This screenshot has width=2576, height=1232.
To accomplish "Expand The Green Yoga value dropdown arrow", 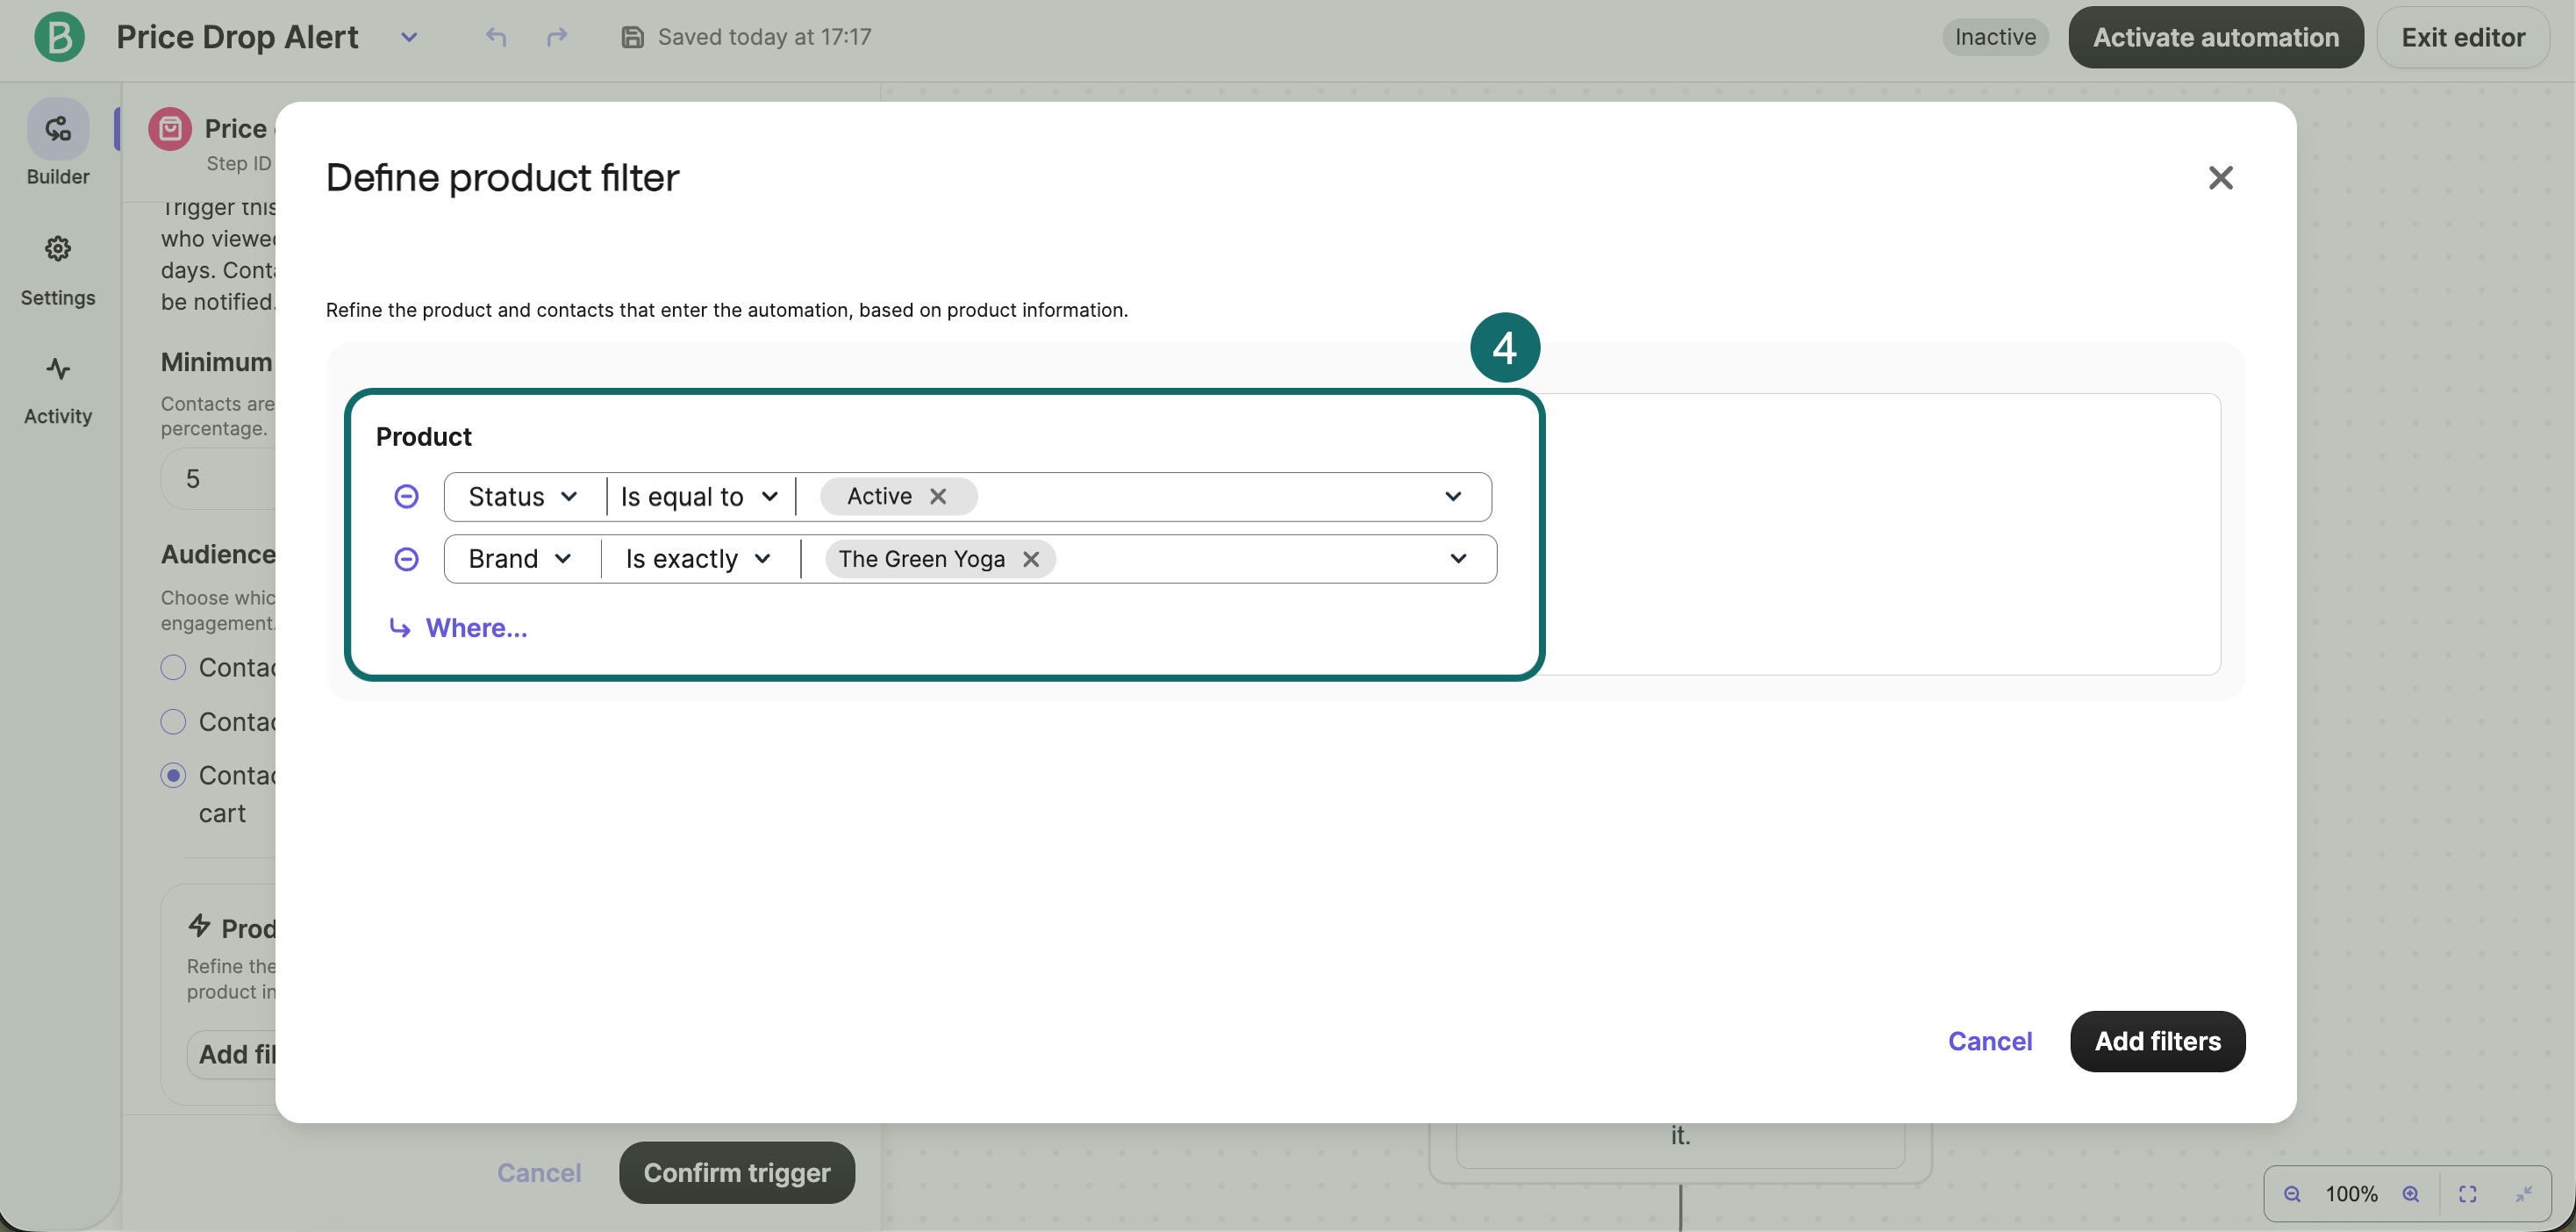I will point(1458,558).
